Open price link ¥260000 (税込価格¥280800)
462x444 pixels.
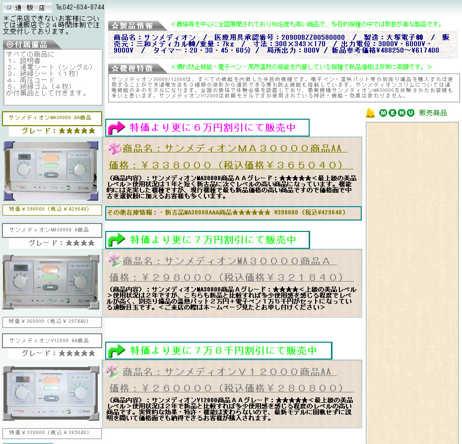tap(232, 388)
